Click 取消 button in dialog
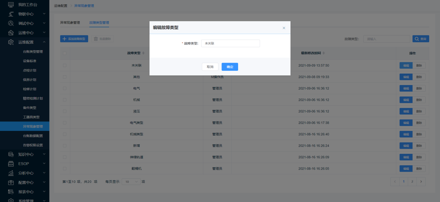Screen dimensions: 440x202 (210, 67)
